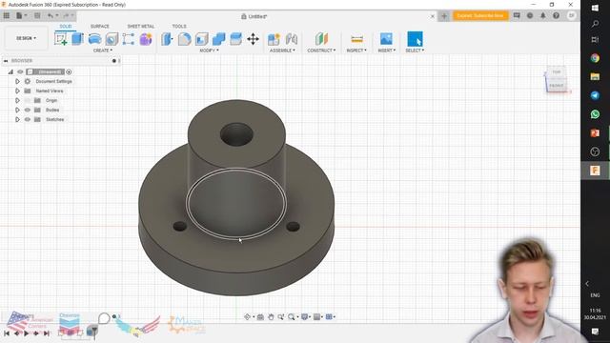The width and height of the screenshot is (610, 343).
Task: Open the Viewports layout menu
Action: tap(331, 317)
